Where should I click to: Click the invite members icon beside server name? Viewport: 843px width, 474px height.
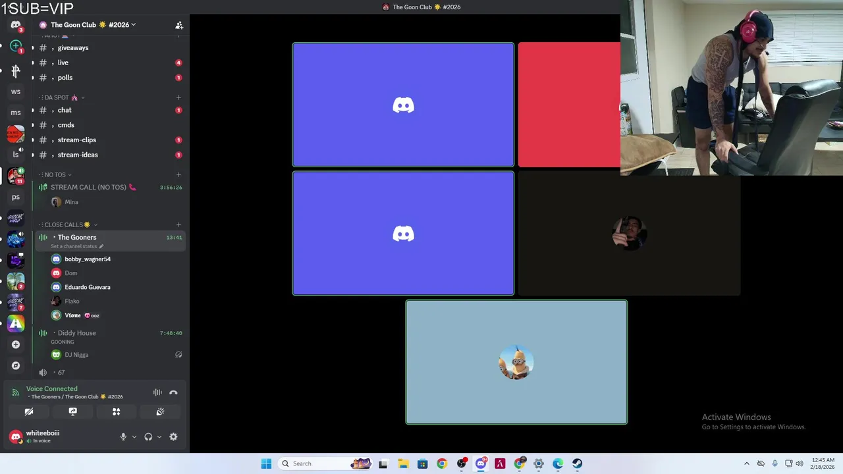pos(178,25)
